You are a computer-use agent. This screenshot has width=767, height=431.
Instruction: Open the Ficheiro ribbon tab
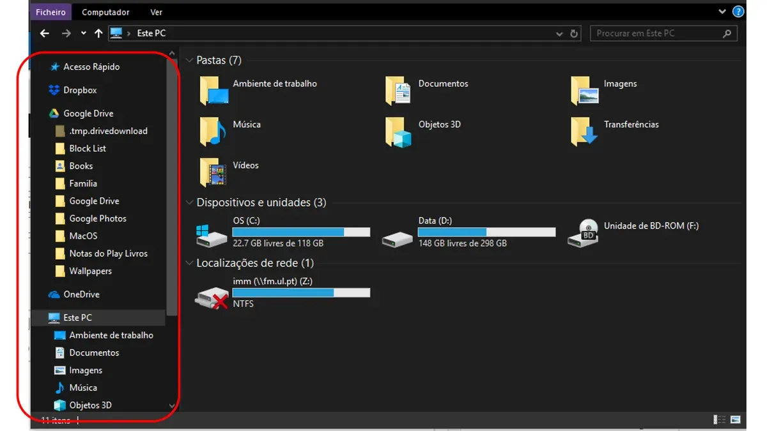coord(50,12)
